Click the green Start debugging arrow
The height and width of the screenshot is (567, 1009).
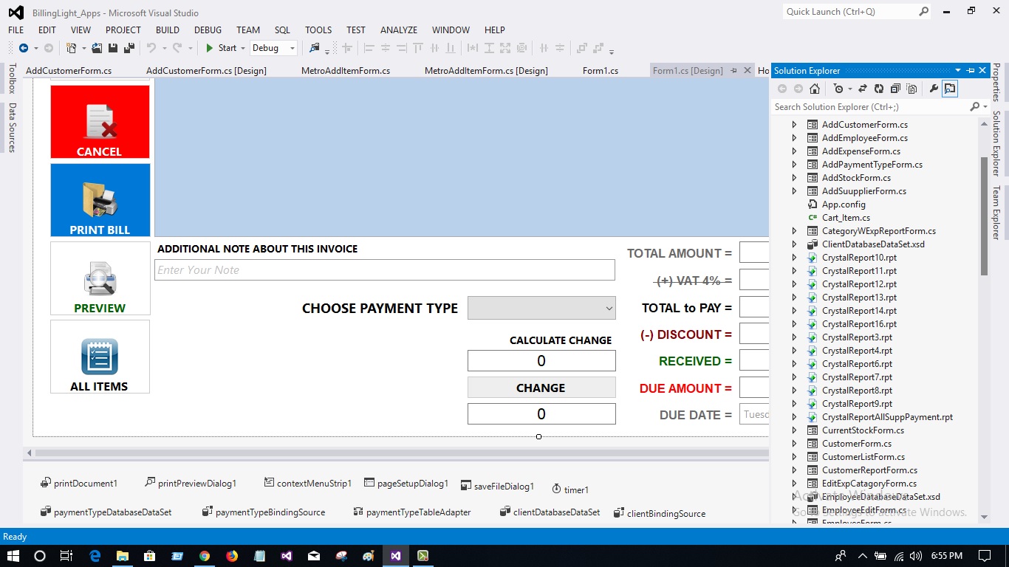208,48
